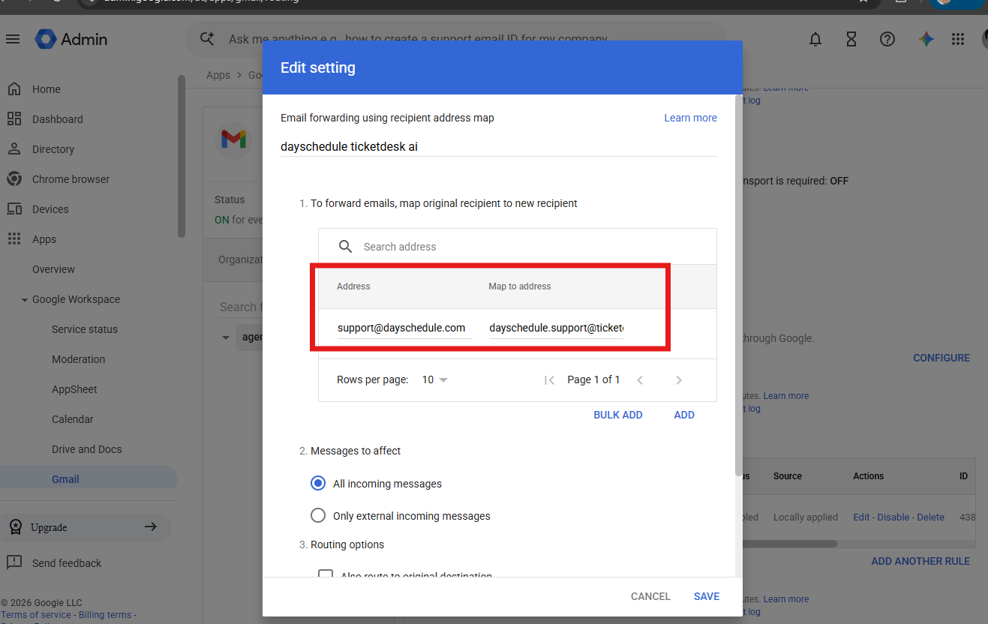This screenshot has height=624, width=988.
Task: Click the magnifier icon beside Search address
Action: (345, 247)
